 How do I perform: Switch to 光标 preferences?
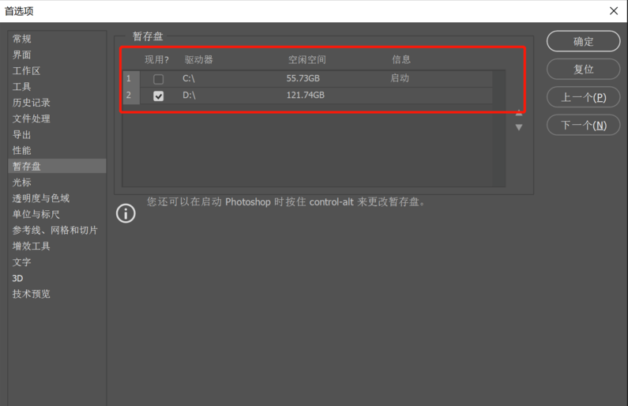point(22,182)
